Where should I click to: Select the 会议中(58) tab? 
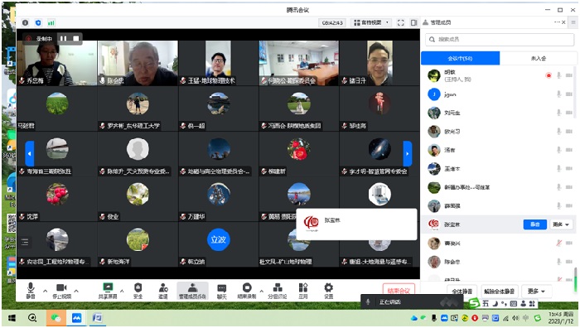460,58
